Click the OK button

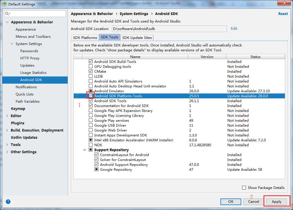tap(231, 202)
